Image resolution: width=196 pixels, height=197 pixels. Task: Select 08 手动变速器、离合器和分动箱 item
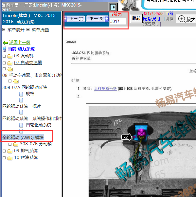32,75
